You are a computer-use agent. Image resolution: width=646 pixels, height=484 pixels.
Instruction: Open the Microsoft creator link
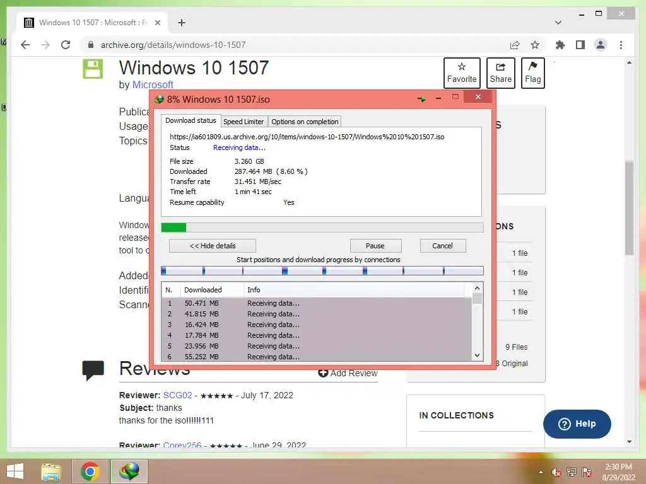153,84
